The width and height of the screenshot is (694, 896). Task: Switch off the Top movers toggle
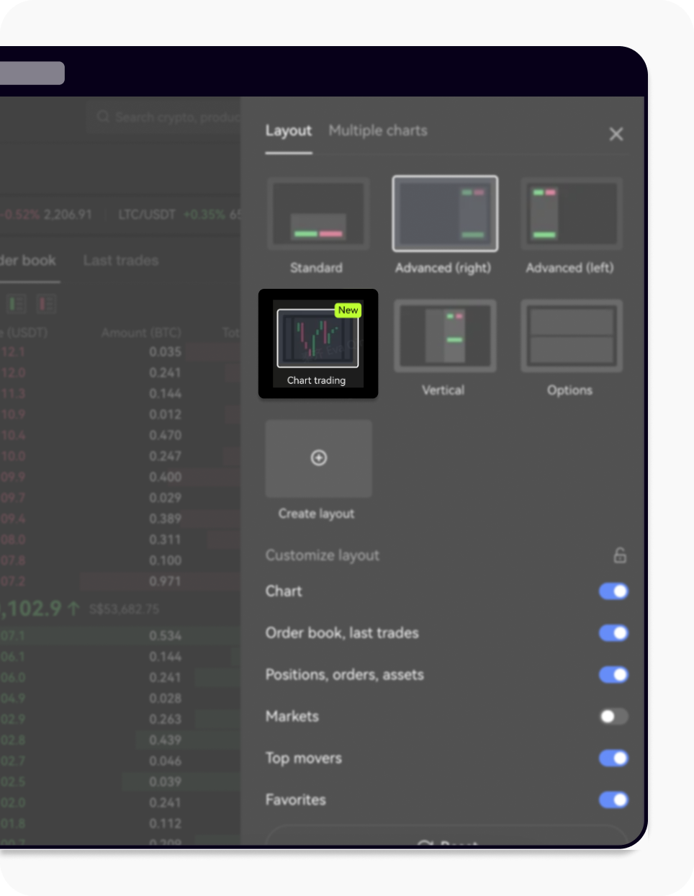[613, 758]
